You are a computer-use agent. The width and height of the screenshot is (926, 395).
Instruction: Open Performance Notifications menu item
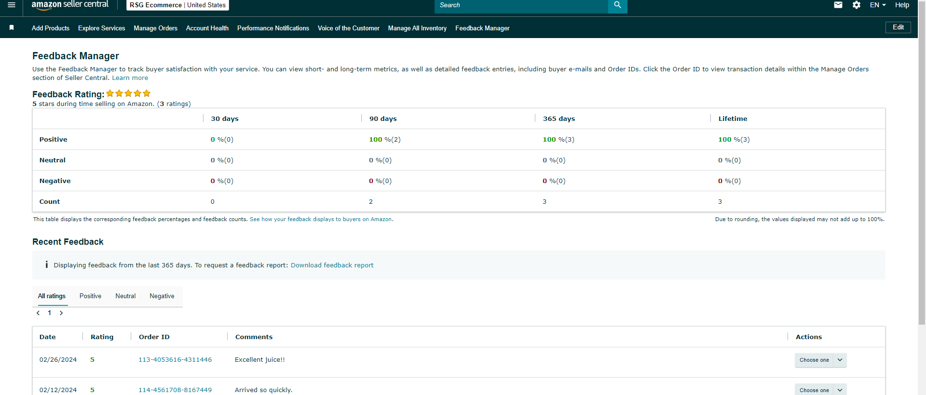273,28
